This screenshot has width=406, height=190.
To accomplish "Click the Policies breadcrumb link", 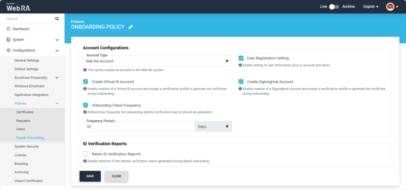I will pos(77,22).
